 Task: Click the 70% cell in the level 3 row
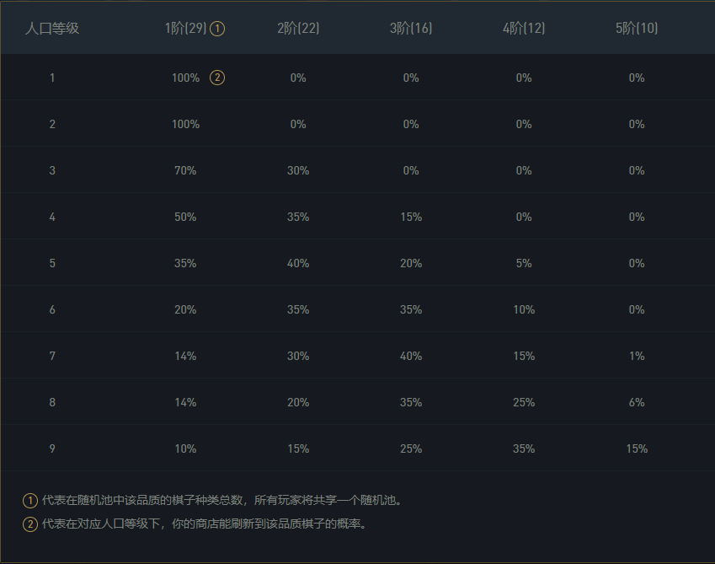click(185, 170)
